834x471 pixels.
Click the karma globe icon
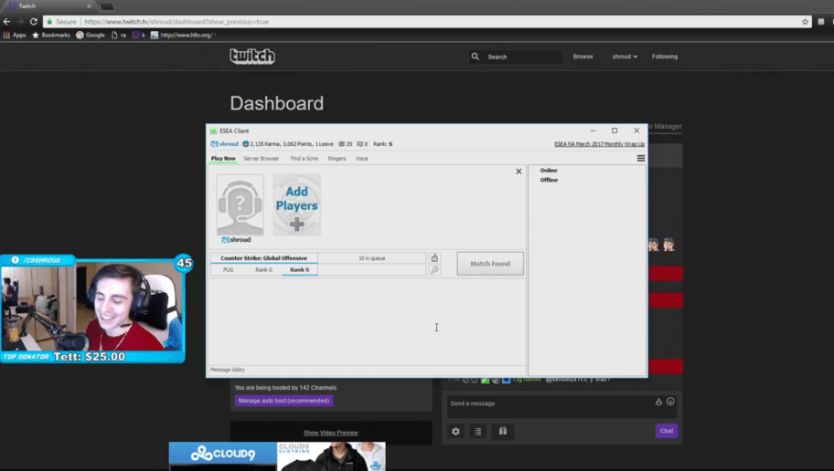coord(246,144)
